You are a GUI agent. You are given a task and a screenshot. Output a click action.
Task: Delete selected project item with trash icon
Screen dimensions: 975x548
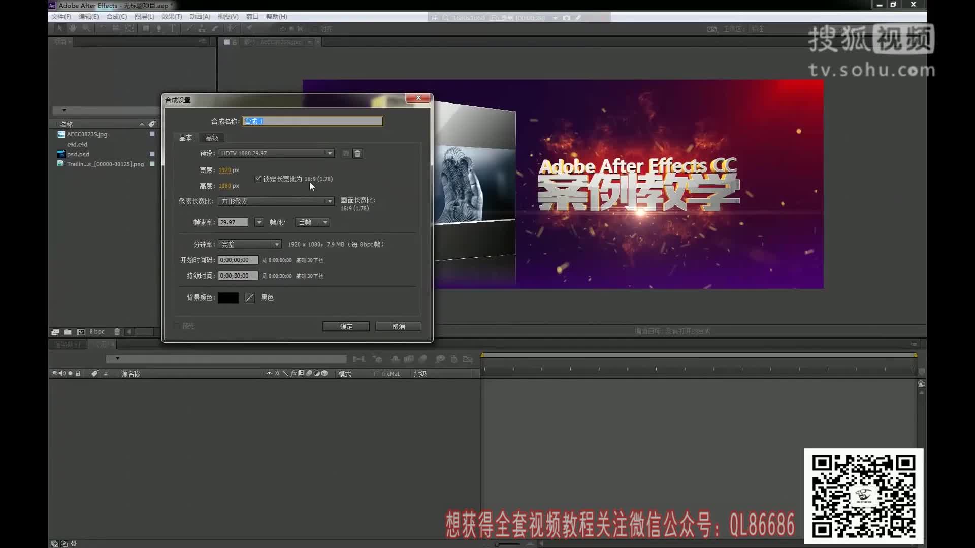pyautogui.click(x=117, y=332)
